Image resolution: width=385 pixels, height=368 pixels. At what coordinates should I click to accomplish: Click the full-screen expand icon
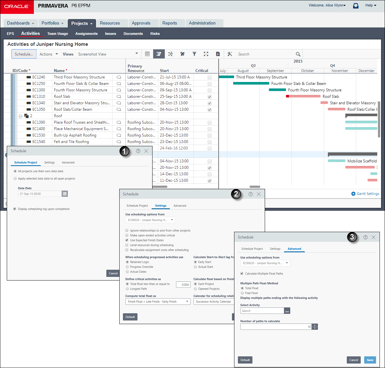(x=206, y=54)
